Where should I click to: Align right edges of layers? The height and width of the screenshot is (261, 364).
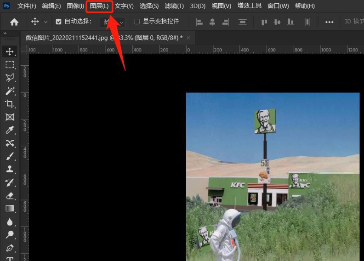tap(225, 22)
